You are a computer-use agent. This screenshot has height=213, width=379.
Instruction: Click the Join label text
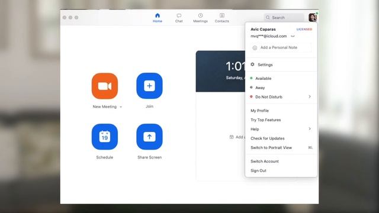(x=149, y=106)
